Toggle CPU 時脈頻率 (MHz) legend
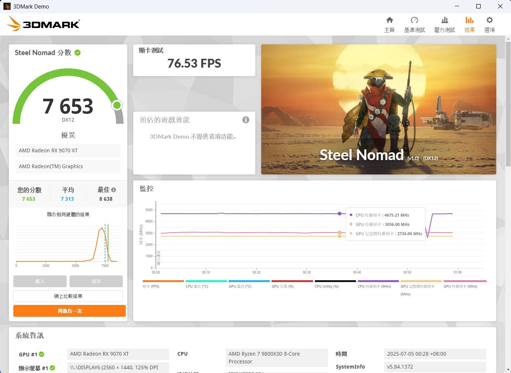Viewport: 511px width, 373px height. coord(378,284)
